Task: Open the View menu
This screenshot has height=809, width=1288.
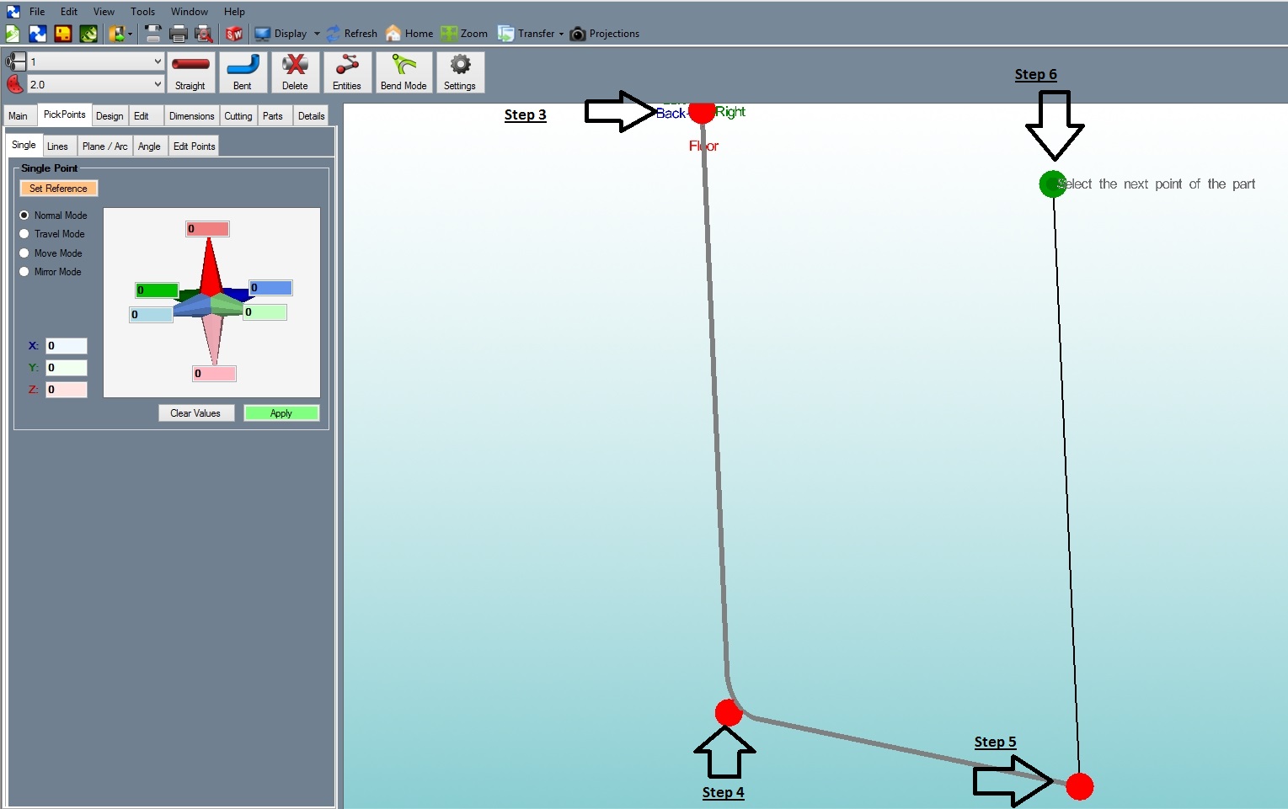Action: 104,12
